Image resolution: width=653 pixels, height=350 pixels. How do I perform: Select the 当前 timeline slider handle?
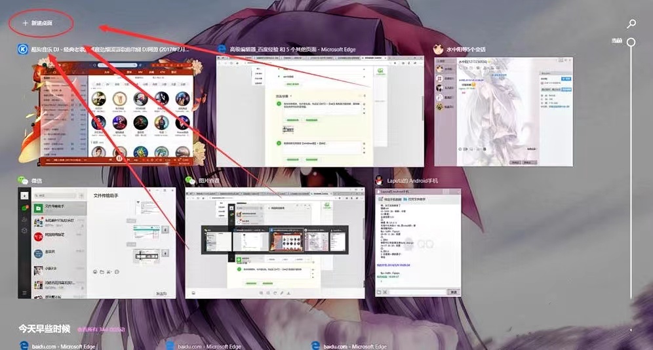631,42
